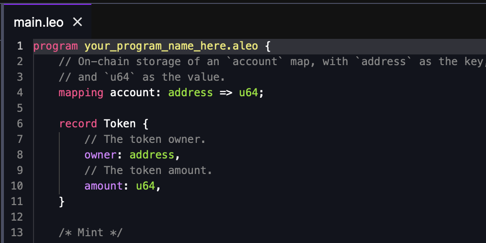
Task: Click the 'The token owner' comment
Action: pyautogui.click(x=145, y=139)
